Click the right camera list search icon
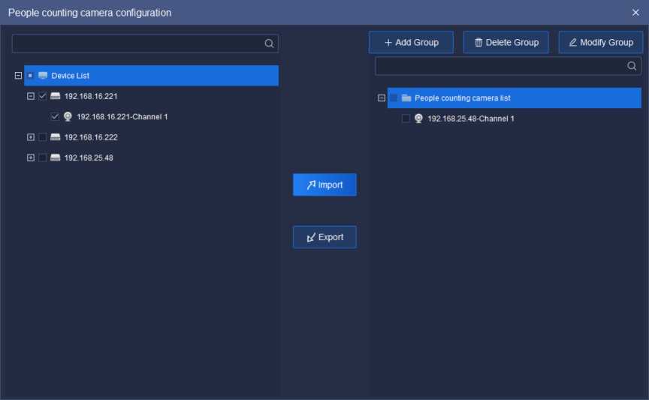The image size is (649, 400). [x=632, y=66]
